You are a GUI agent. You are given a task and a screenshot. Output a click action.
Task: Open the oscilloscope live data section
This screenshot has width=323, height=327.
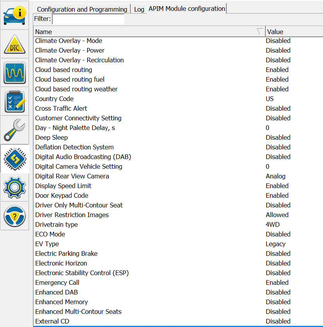14,73
